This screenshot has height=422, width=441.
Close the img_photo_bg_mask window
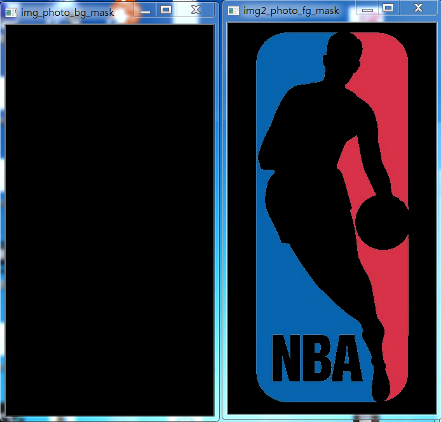(x=196, y=10)
